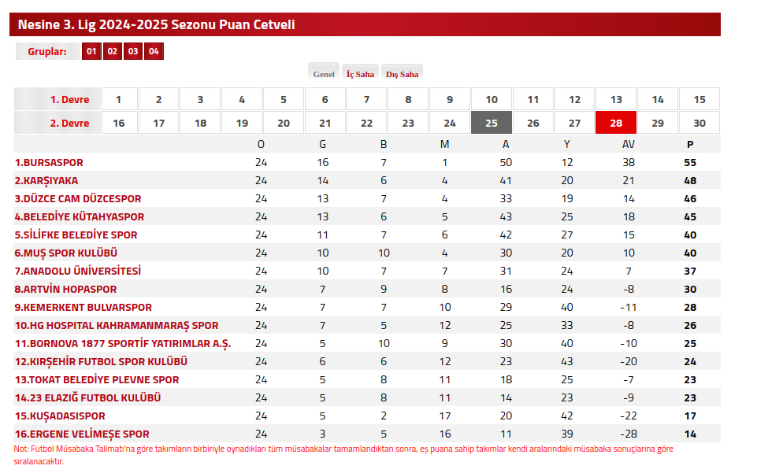
Task: Select highlighted week 25
Action: coord(492,124)
